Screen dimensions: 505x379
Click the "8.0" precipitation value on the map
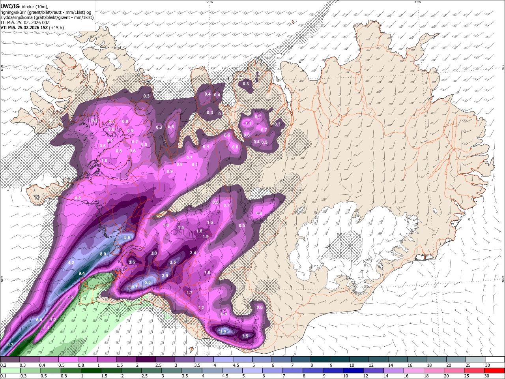click(x=103, y=254)
